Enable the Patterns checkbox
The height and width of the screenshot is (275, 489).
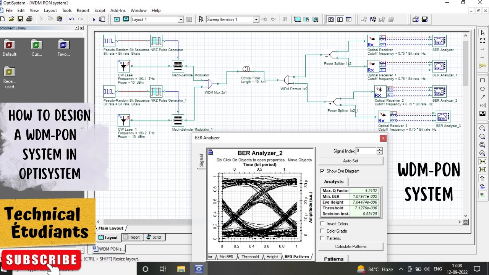click(322, 238)
